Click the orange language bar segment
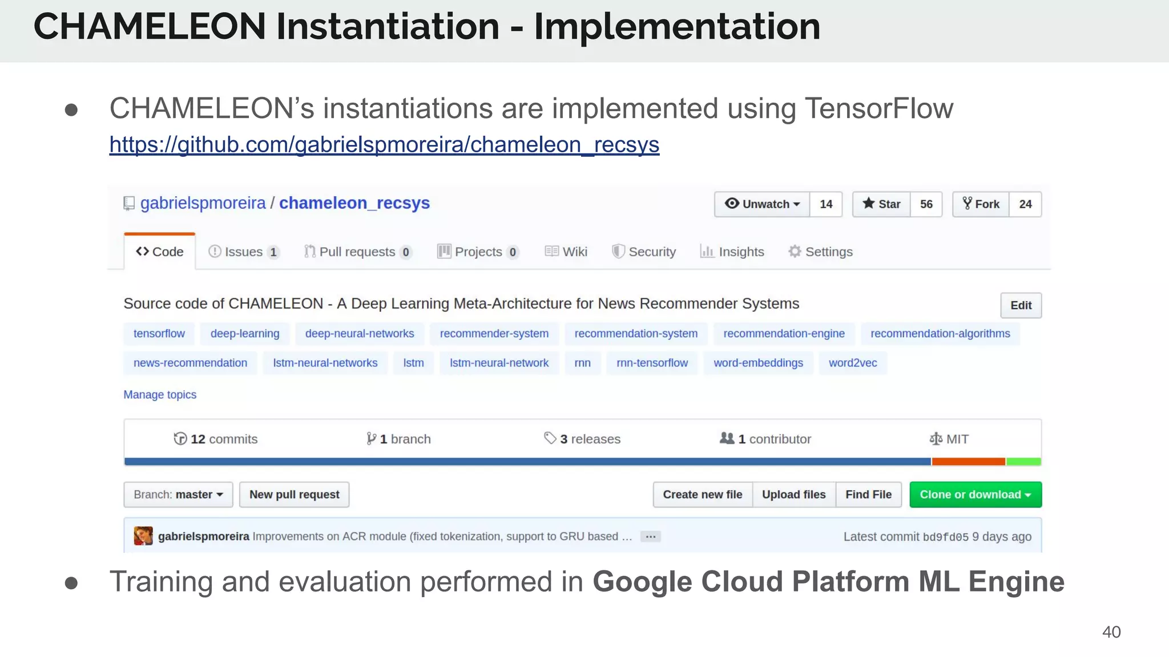The image size is (1169, 657). pos(969,461)
